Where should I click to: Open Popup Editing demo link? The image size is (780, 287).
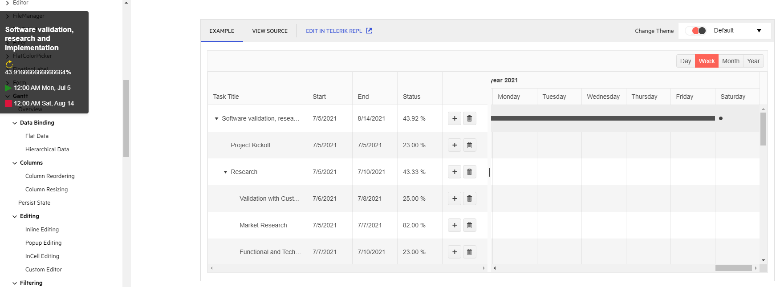coord(43,243)
